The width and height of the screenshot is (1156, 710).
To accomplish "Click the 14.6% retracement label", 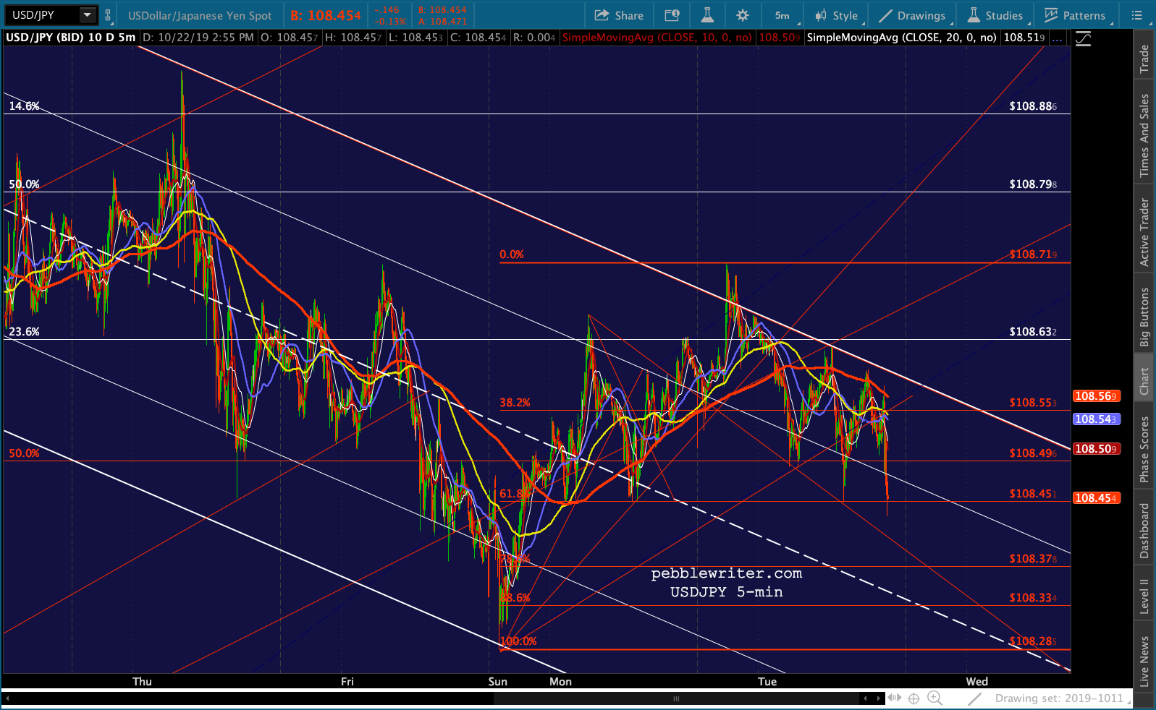I will [x=24, y=106].
